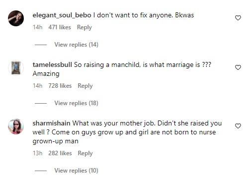Open the 14h timestamp on tamelessbull's comment
Viewport: 248px width, 180px height.
pyautogui.click(x=38, y=86)
